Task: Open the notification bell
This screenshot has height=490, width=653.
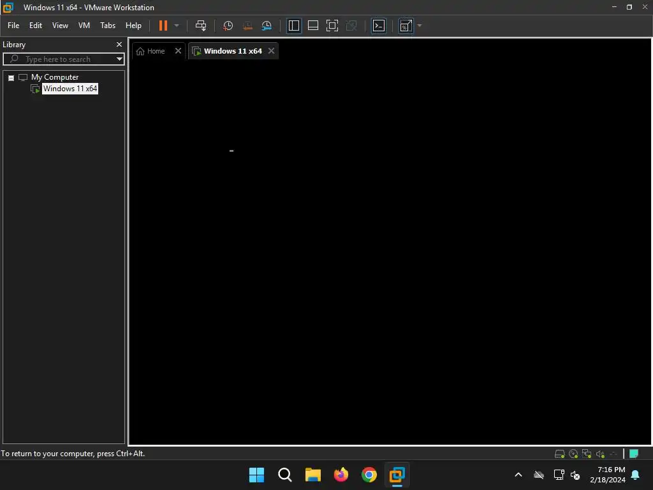Action: click(636, 475)
